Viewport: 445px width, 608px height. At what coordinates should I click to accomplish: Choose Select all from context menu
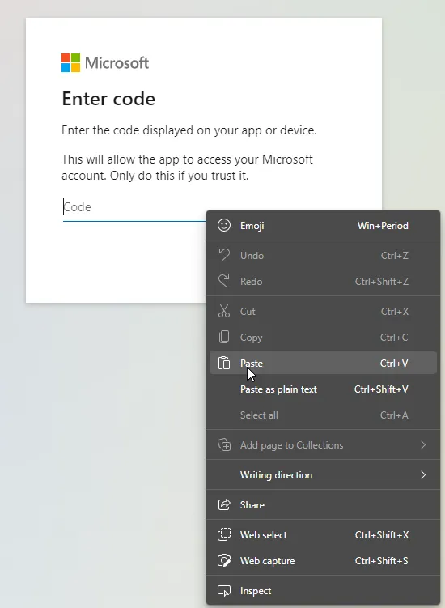coord(323,415)
